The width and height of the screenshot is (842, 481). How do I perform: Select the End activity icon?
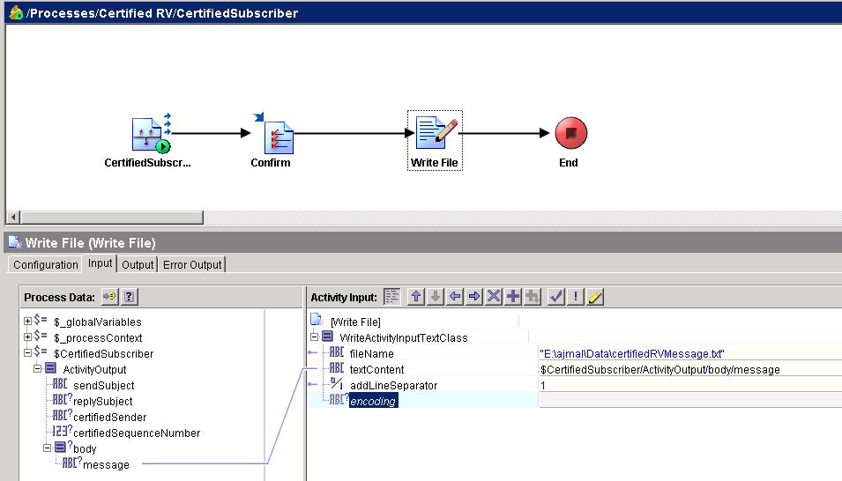coord(570,133)
